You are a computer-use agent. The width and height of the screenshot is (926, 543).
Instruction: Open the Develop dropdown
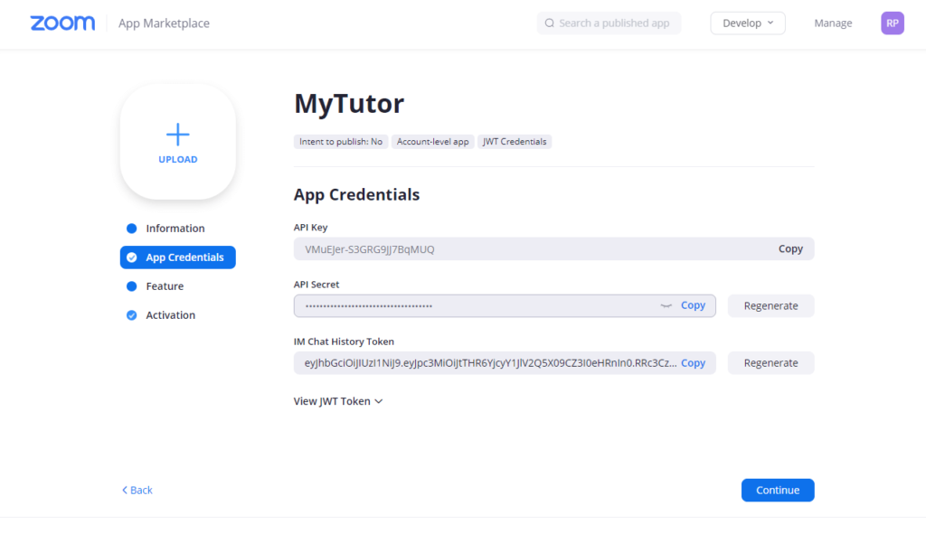pos(747,22)
